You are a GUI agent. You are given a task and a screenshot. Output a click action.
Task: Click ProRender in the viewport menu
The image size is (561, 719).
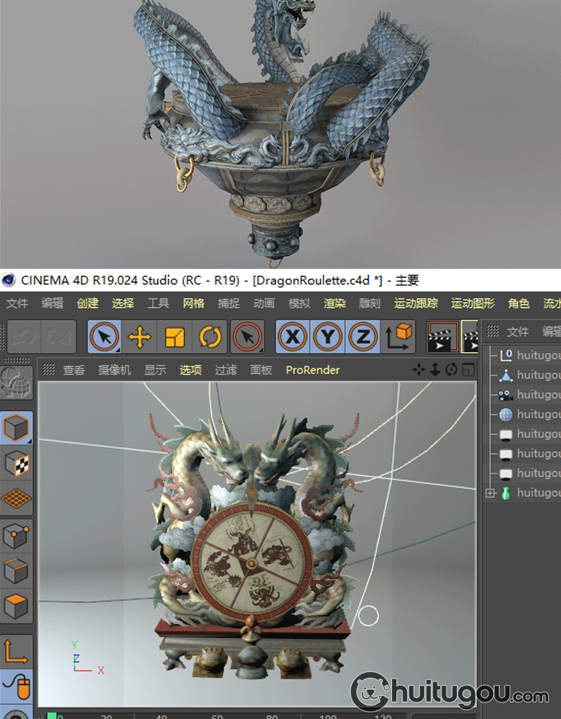313,370
